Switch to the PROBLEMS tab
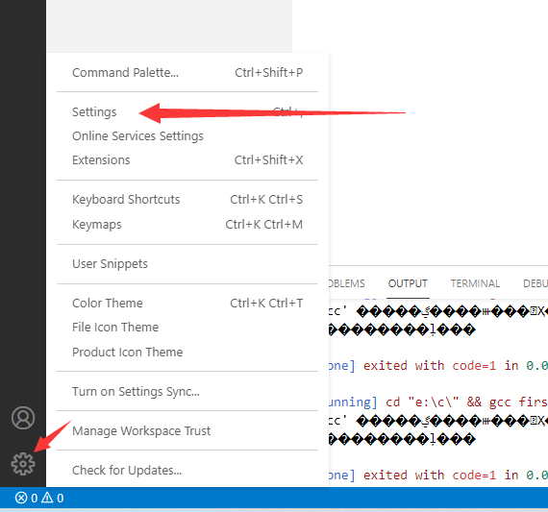This screenshot has height=512, width=548. [347, 283]
